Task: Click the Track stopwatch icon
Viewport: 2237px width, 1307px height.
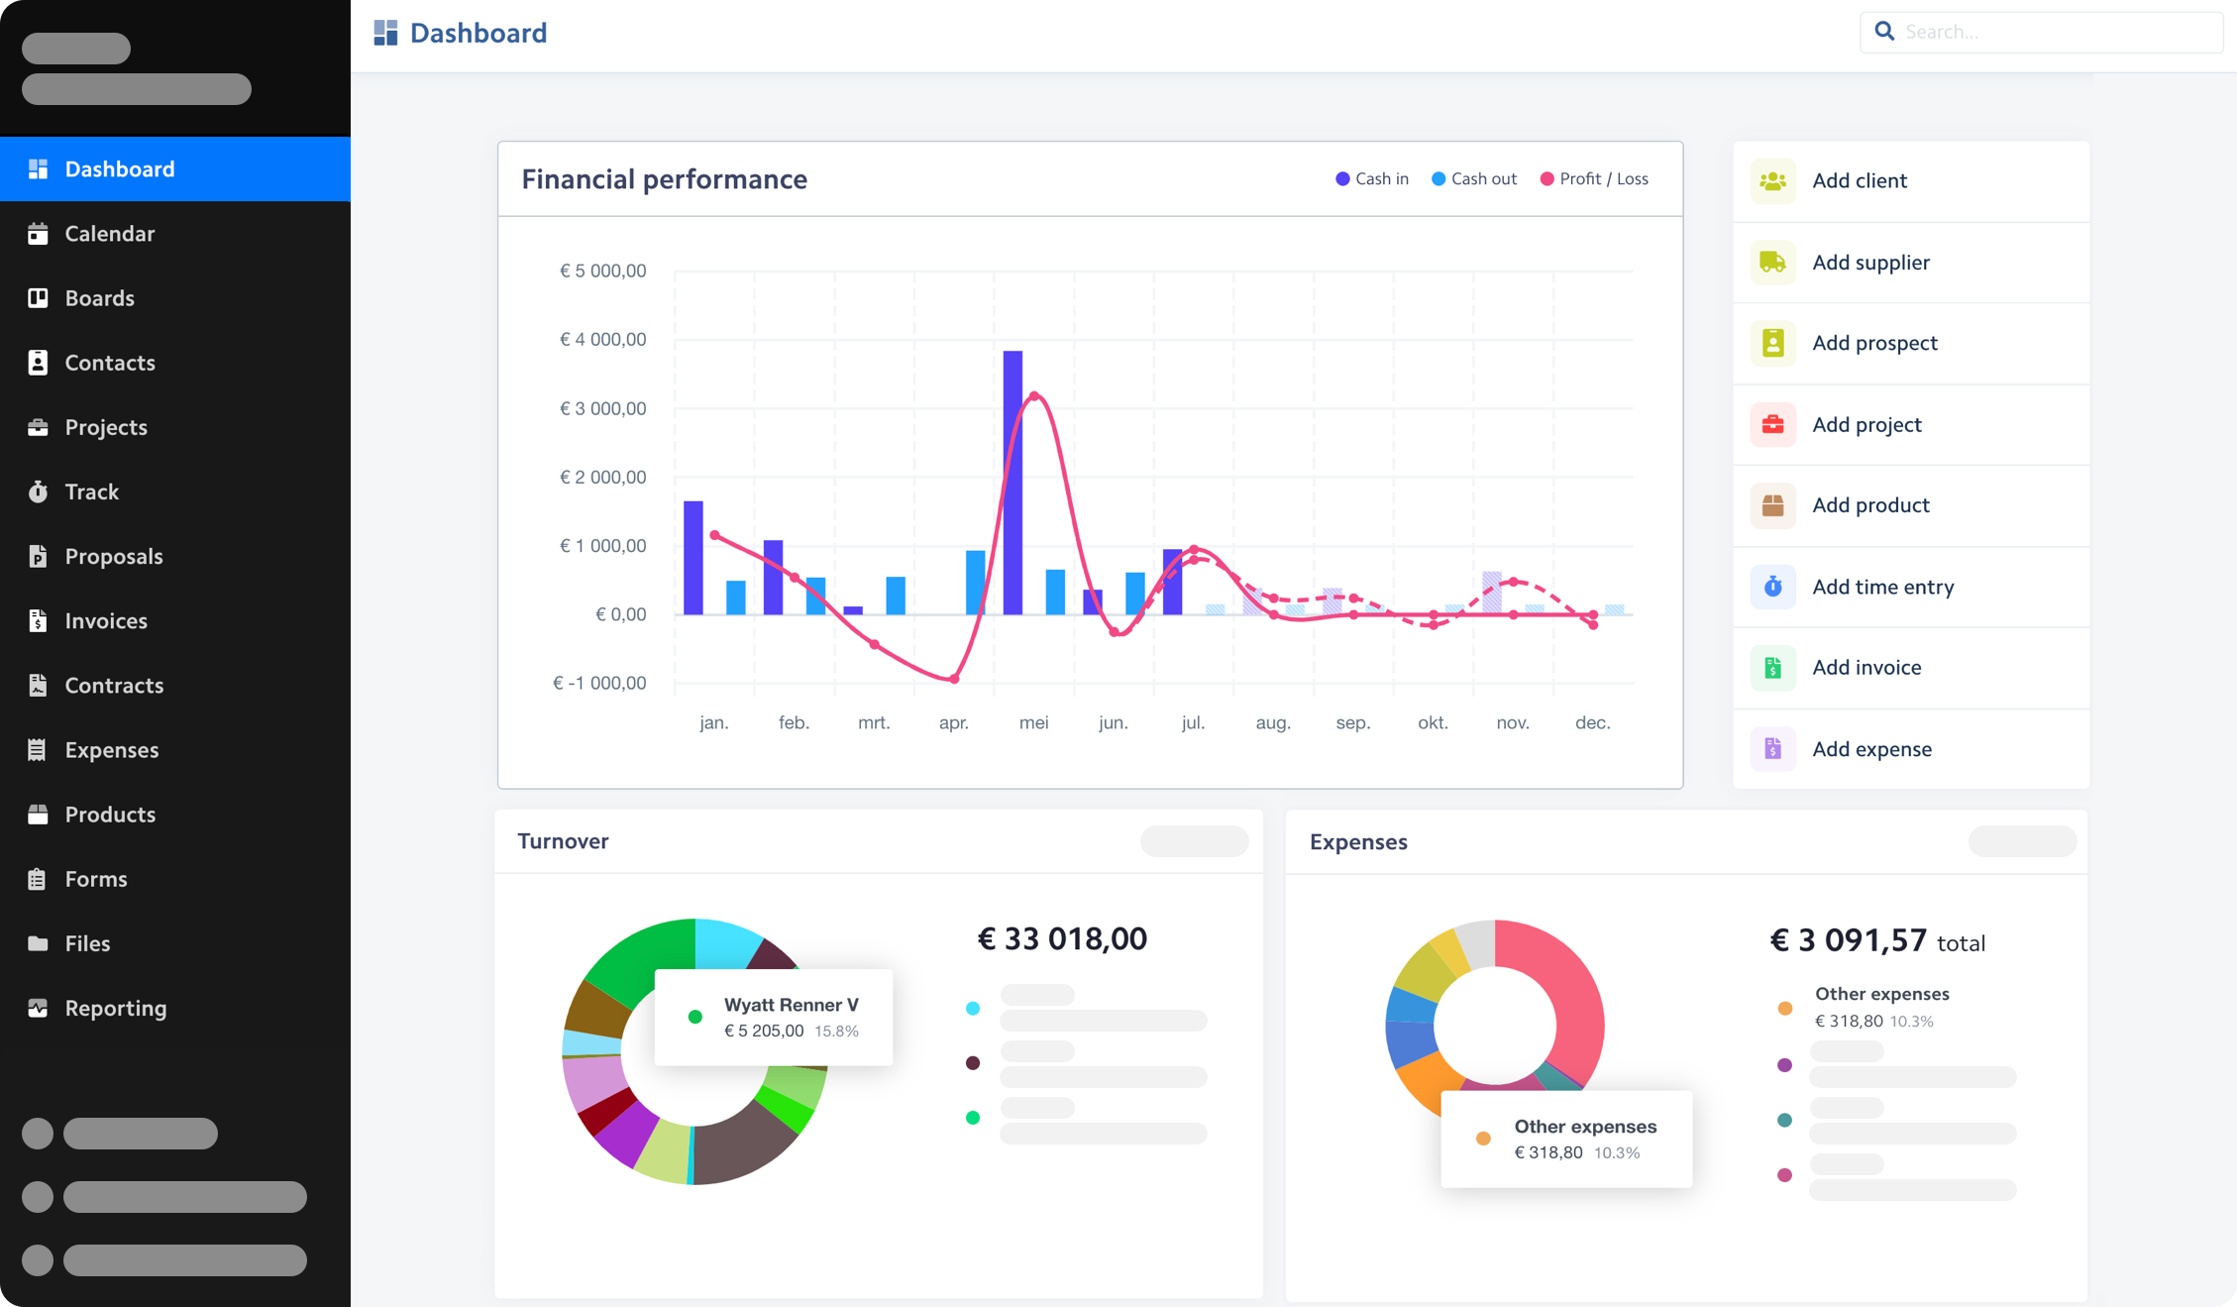Action: tap(39, 490)
